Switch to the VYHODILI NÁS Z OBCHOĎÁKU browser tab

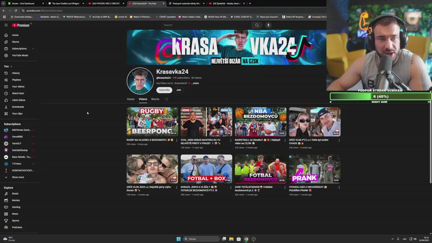coord(106,3)
